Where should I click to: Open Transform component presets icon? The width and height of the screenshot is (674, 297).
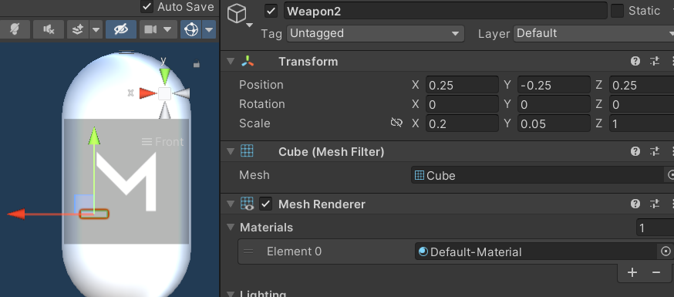[x=655, y=62]
